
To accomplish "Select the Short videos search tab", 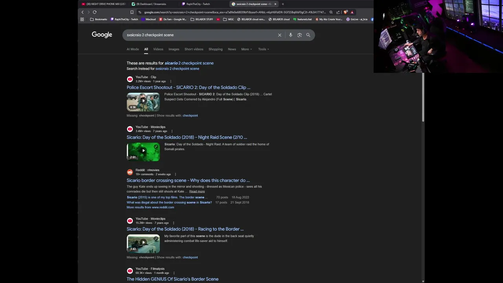I will click(194, 49).
